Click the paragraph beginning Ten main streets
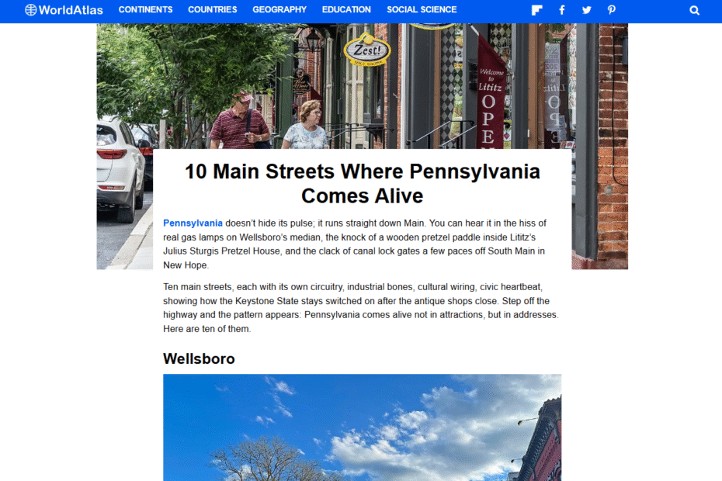Screen dimensions: 722x481 click(363, 308)
